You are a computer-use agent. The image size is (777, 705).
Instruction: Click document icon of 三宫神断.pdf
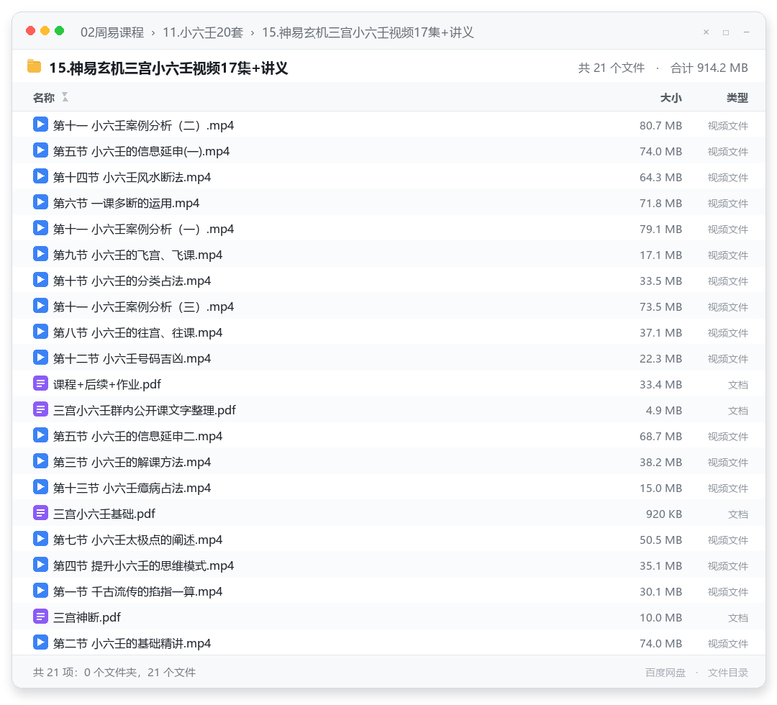pos(40,617)
